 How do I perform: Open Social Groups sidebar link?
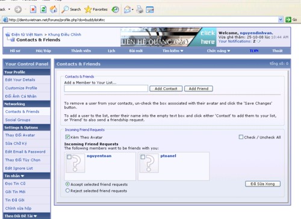(x=18, y=120)
